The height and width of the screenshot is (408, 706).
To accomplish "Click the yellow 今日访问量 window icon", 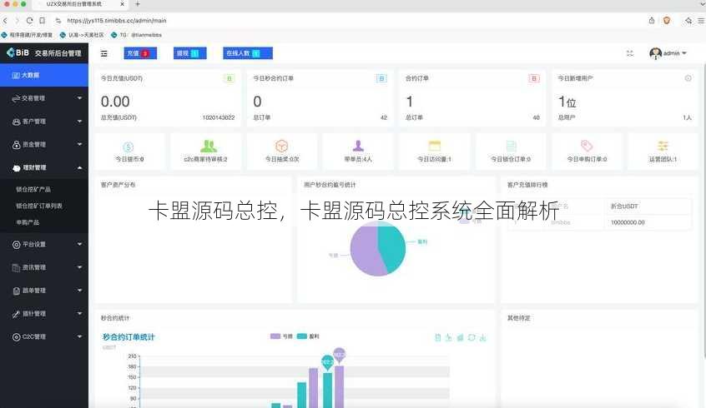I will [x=435, y=146].
